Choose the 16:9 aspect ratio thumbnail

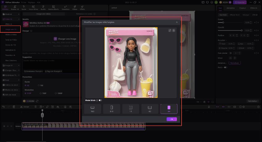(x=92, y=108)
